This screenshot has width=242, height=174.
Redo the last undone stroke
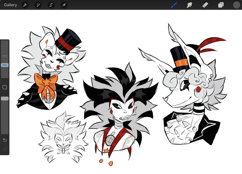[x=5, y=149]
